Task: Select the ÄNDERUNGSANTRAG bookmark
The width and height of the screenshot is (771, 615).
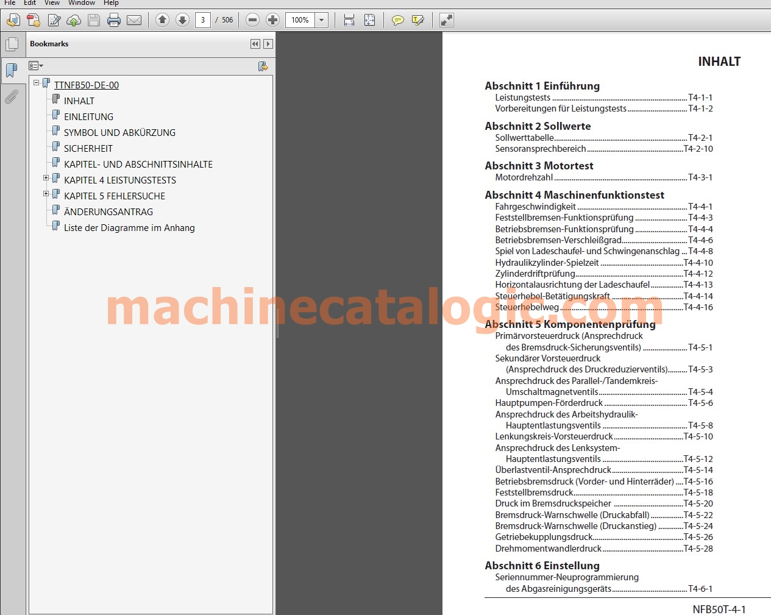Action: coord(108,212)
